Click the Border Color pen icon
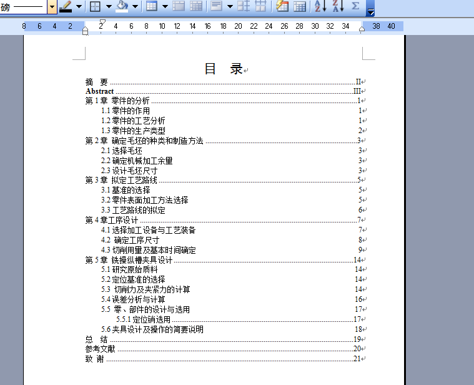Viewport: 474px width, 385px height. [66, 6]
